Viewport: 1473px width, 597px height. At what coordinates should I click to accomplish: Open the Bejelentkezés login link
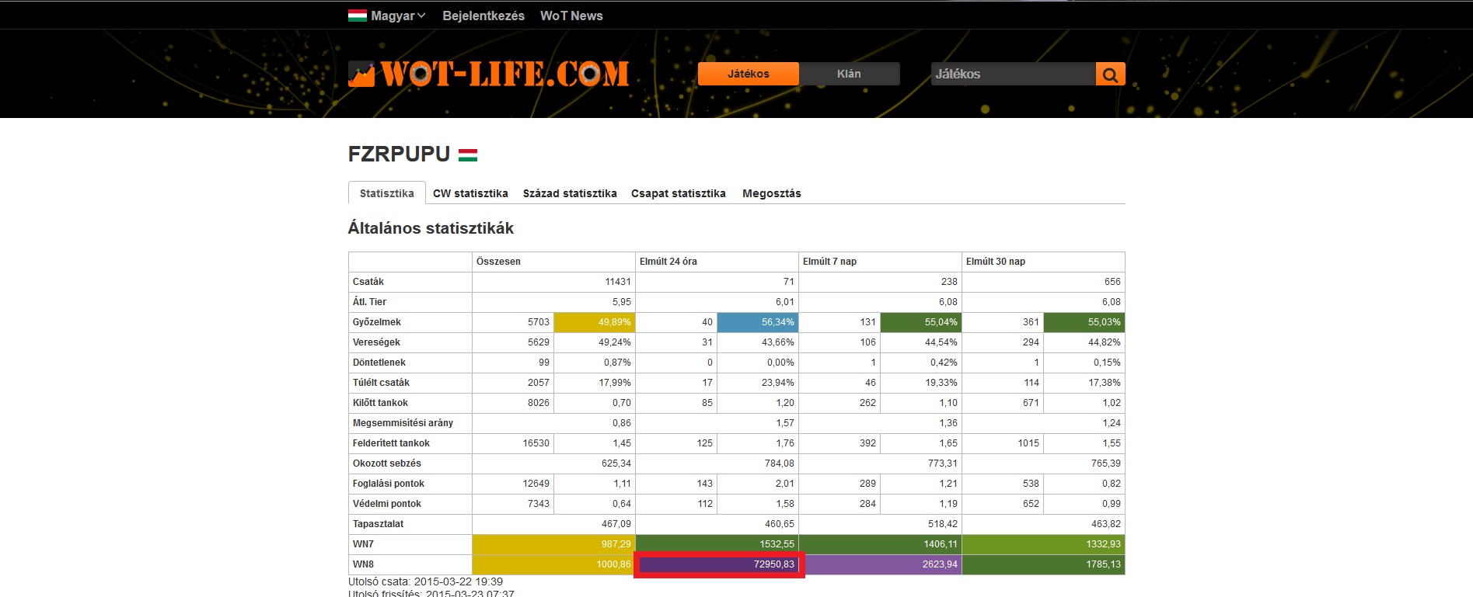(x=483, y=16)
